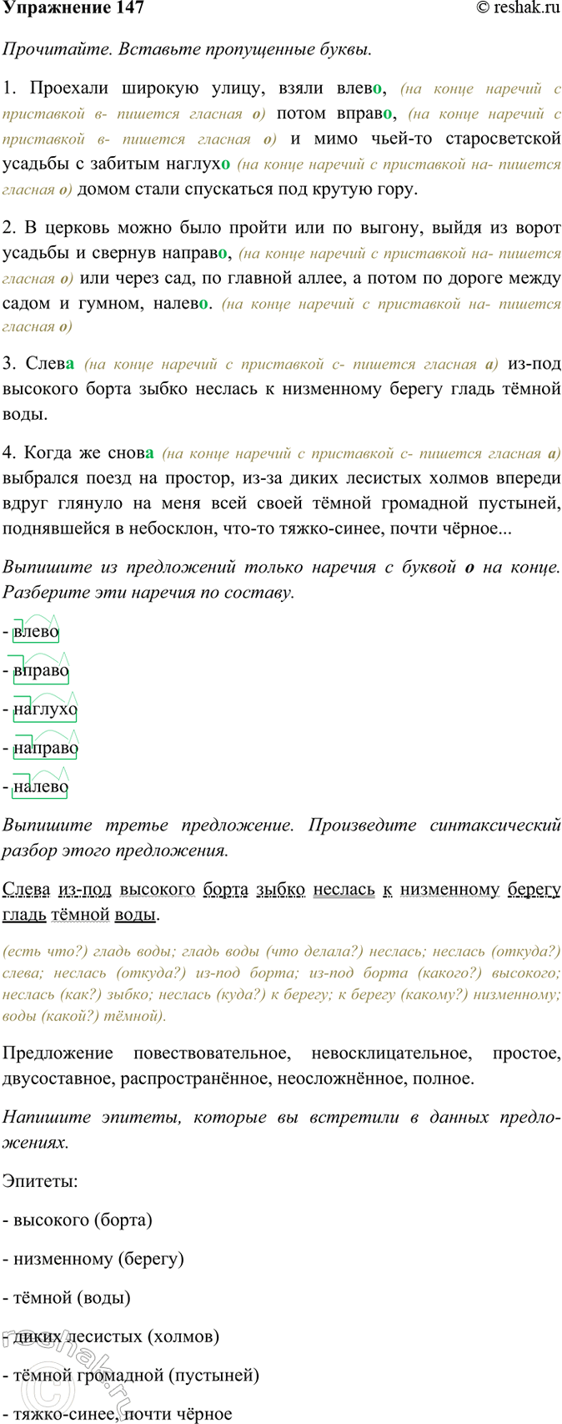Select the parsed adverb направо in list
This screenshot has height=1424, width=562.
coord(46,749)
